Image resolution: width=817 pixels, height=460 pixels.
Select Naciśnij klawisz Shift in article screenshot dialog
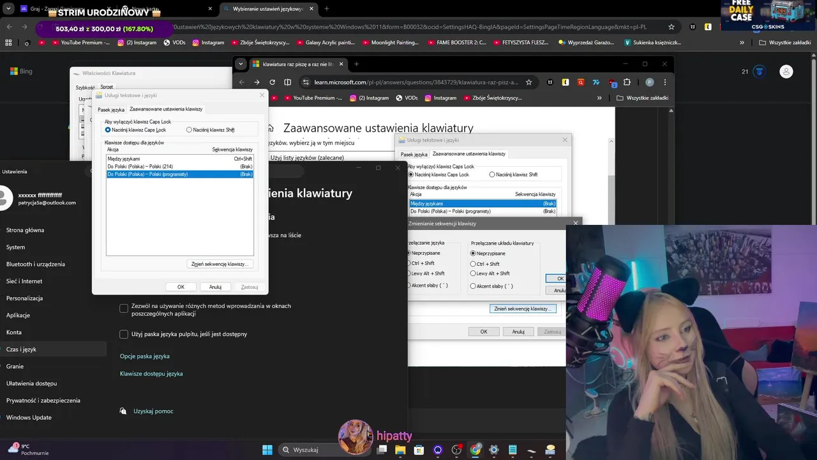coord(513,174)
